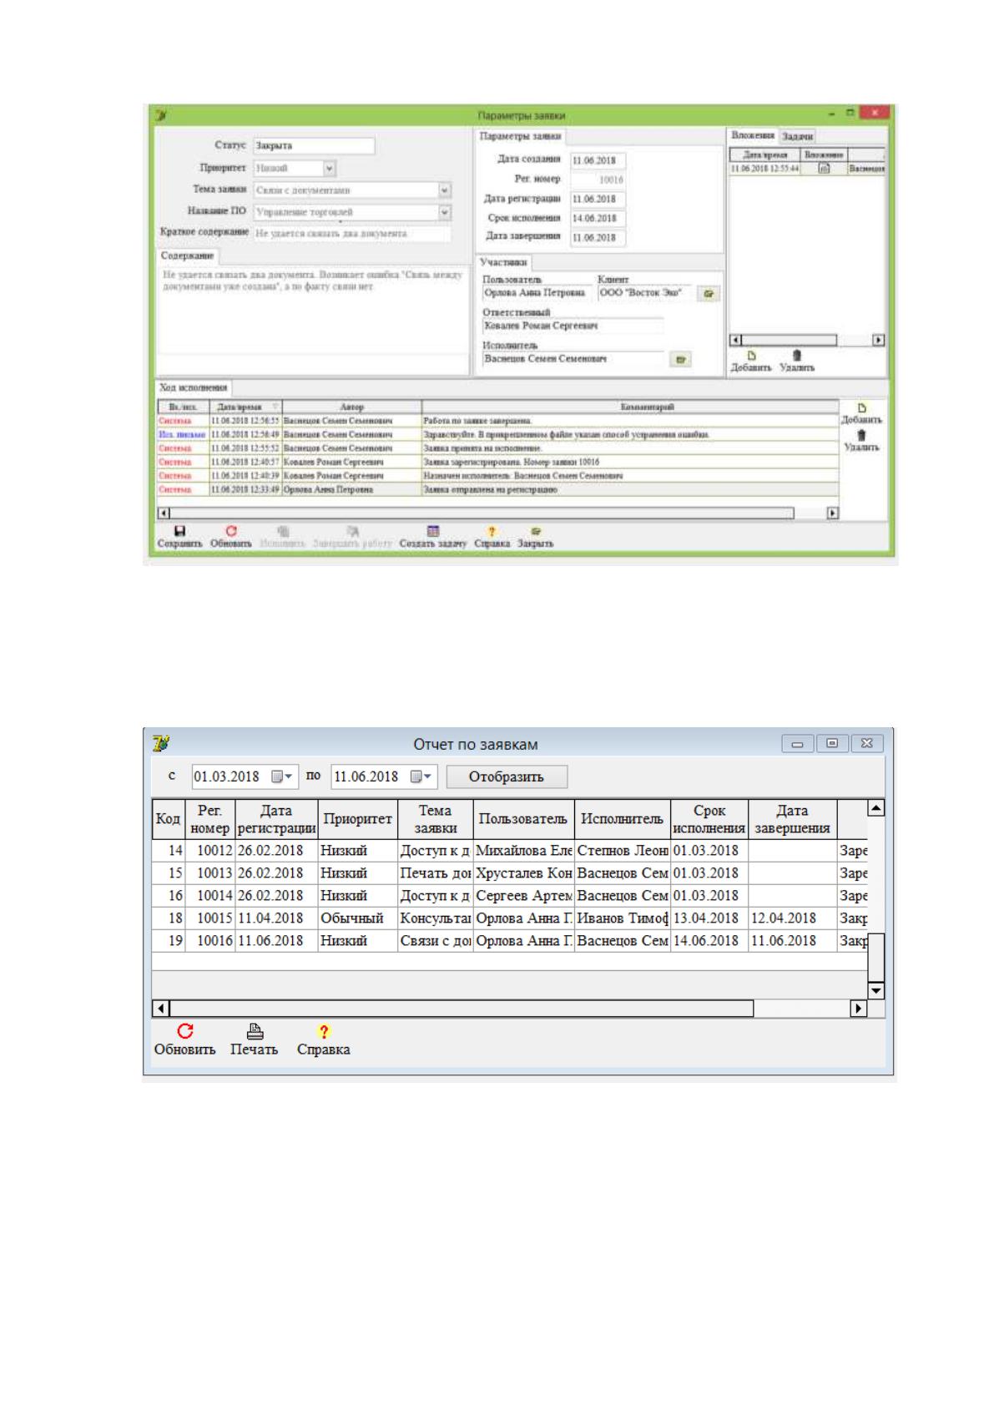Open the browse button beside Исполнитель field
Screen dimensions: 994x1406
point(681,360)
